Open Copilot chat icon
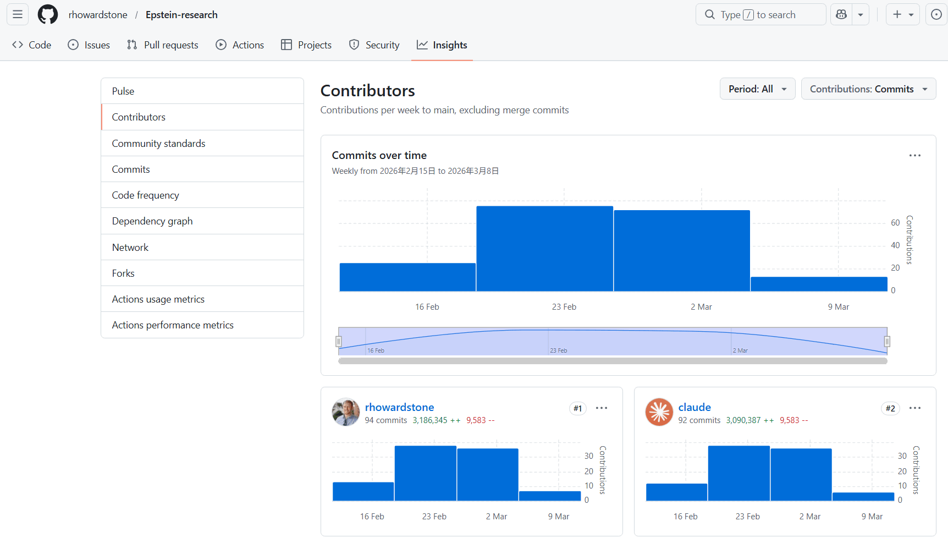Image resolution: width=948 pixels, height=543 pixels. coord(841,14)
